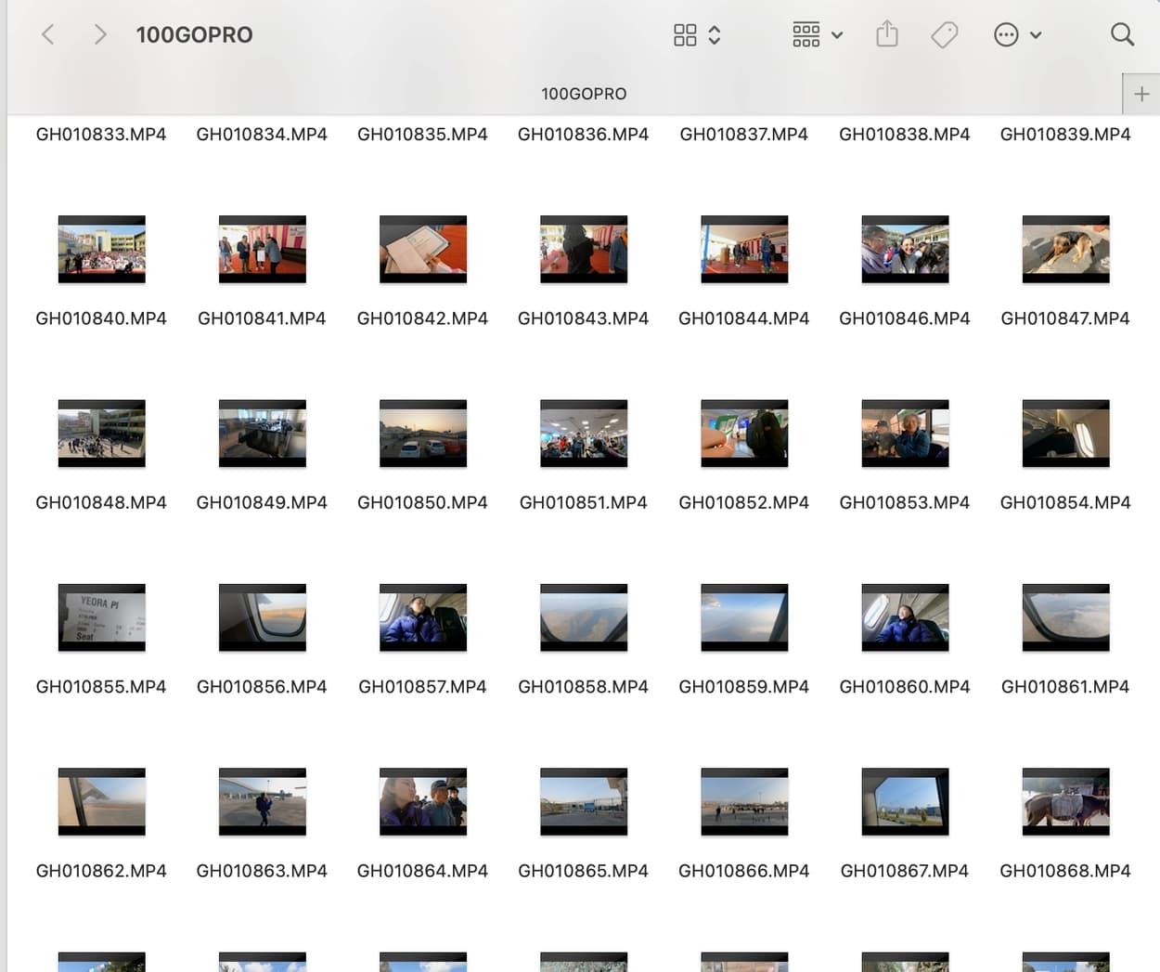Screen dimensions: 1160x972
Task: Click the GH010837.MP4 file name
Action: (x=743, y=135)
